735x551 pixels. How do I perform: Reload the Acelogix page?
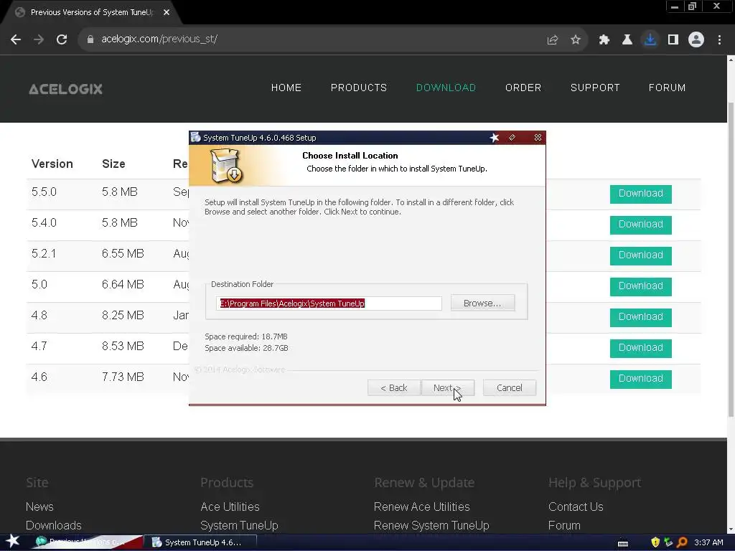62,39
